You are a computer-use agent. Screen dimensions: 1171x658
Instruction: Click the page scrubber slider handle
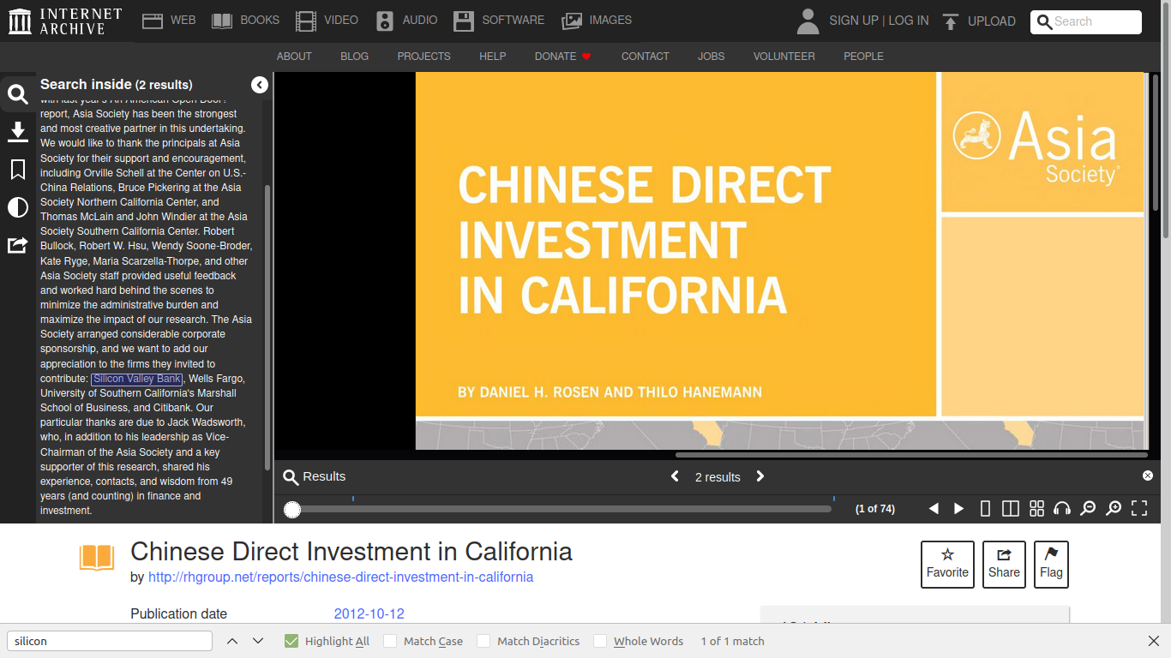point(292,510)
